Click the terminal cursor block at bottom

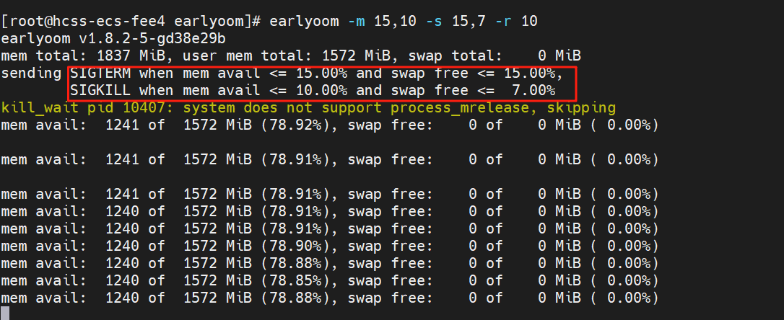click(x=5, y=314)
